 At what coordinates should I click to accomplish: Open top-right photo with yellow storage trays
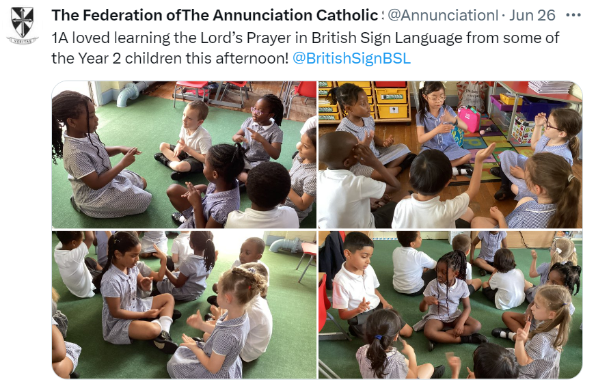[450, 154]
